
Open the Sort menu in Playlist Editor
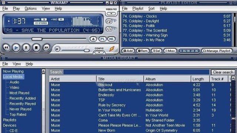151,8
